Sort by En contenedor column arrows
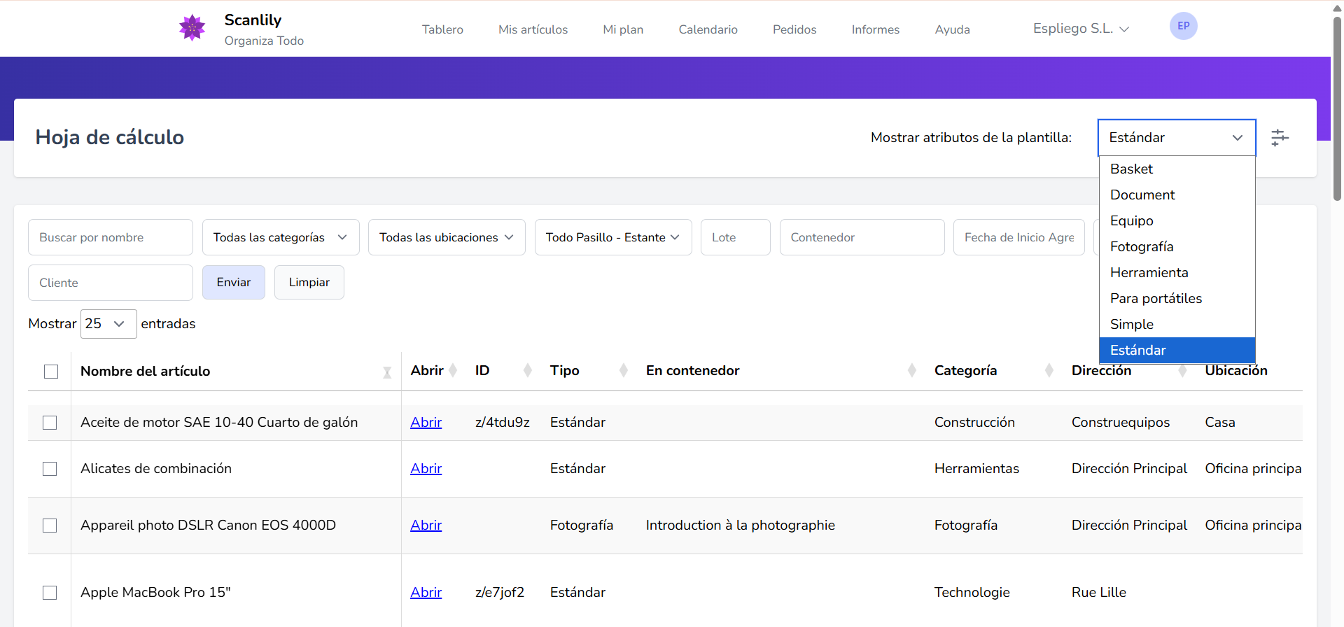 [912, 371]
